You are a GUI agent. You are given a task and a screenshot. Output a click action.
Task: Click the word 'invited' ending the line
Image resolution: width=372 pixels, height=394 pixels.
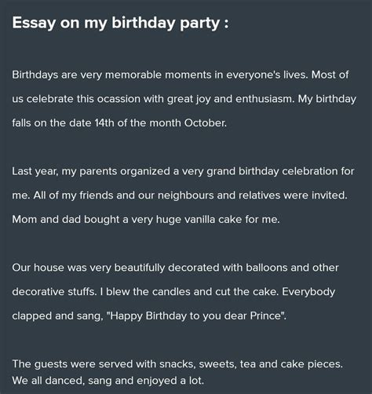click(x=330, y=195)
